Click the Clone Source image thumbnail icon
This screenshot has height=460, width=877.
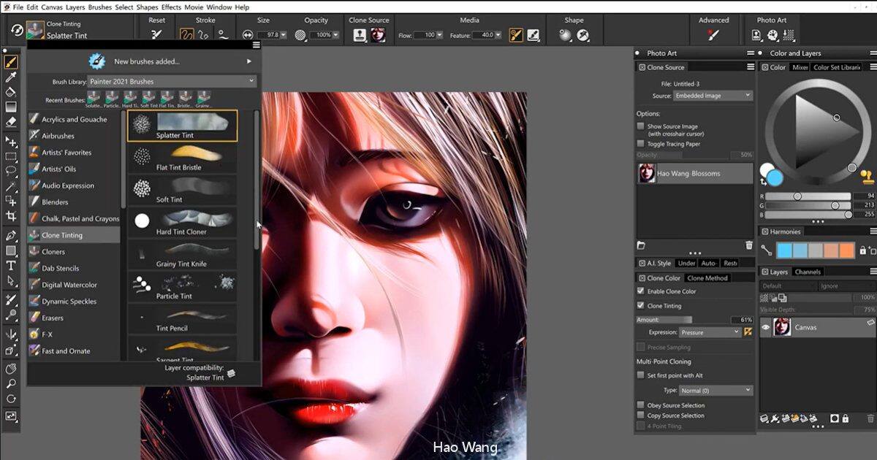pos(377,34)
